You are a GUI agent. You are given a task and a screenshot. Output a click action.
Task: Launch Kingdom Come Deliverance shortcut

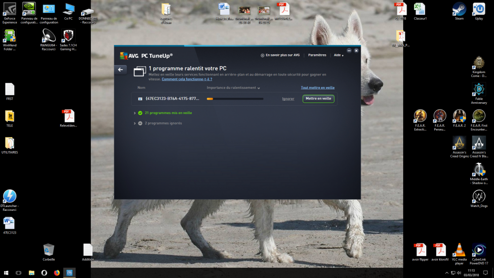479,67
